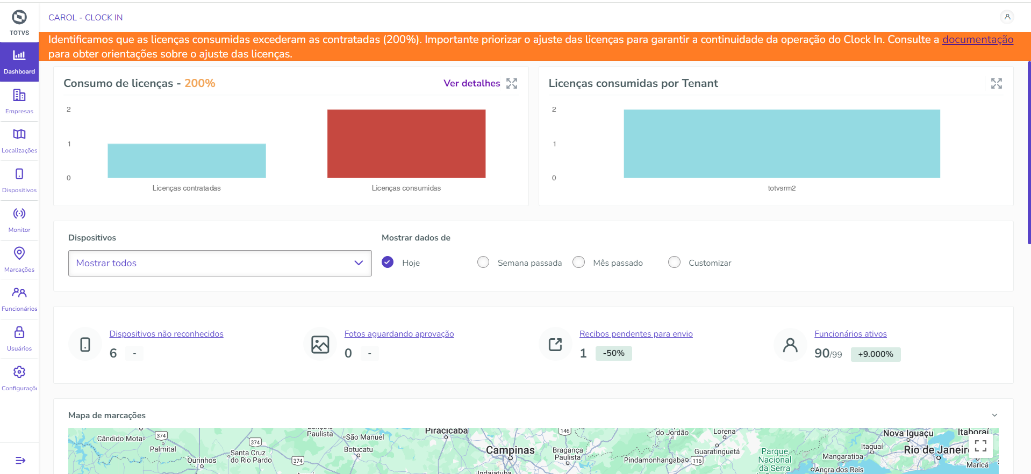Open Recibos pendentes para envio link
The image size is (1031, 474).
[636, 334]
